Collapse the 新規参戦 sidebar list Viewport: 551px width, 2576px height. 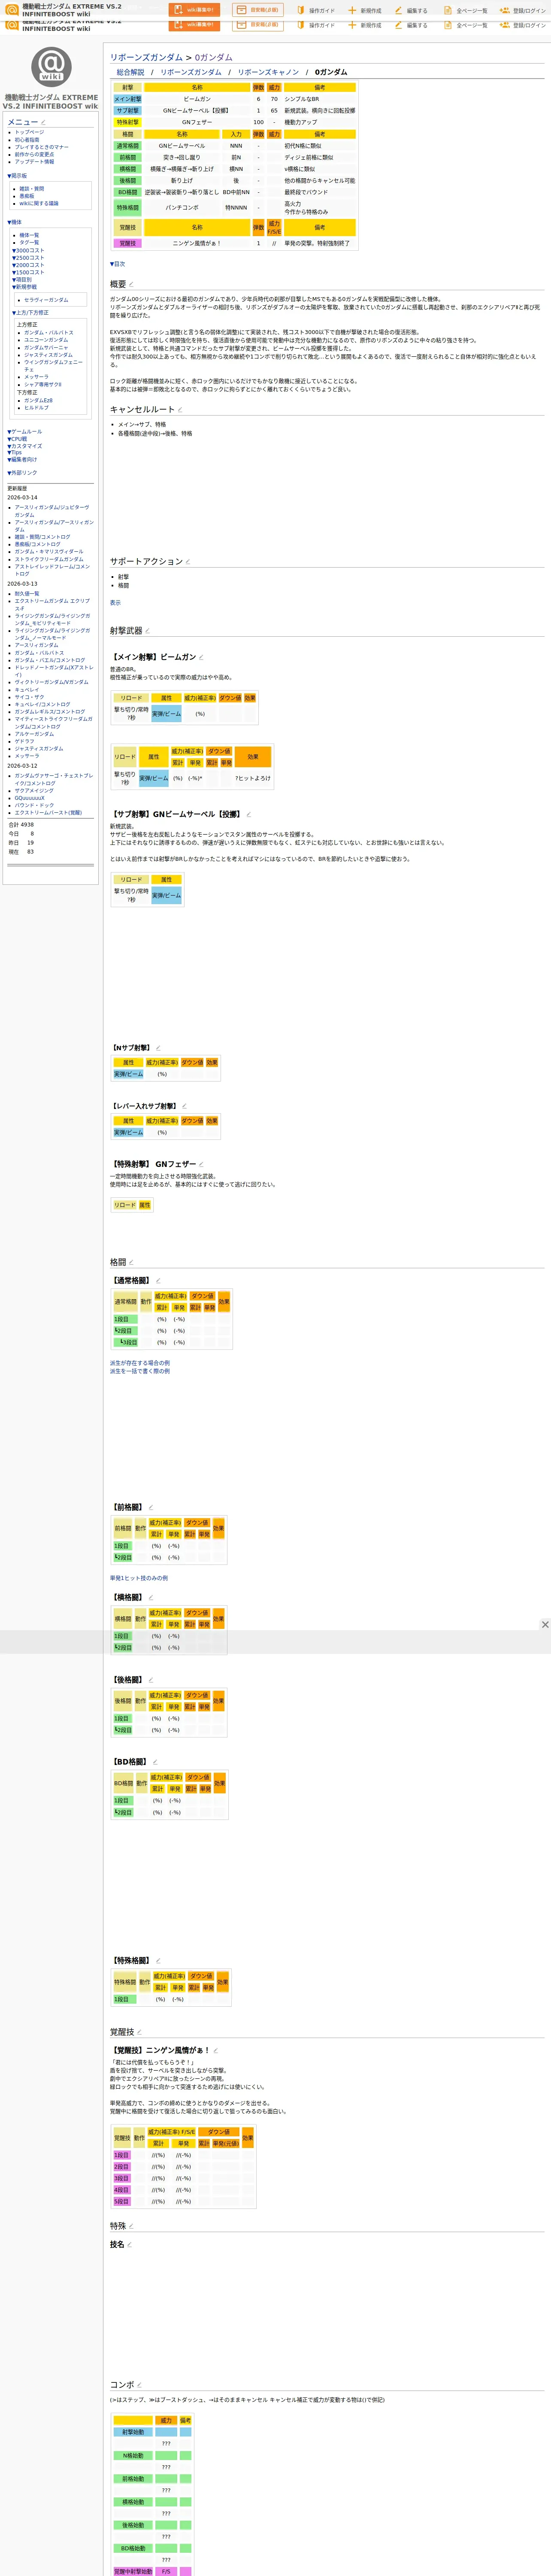point(25,287)
